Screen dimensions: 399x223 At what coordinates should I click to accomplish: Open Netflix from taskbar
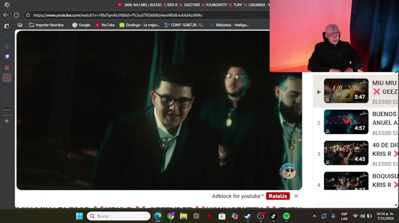pos(209,216)
